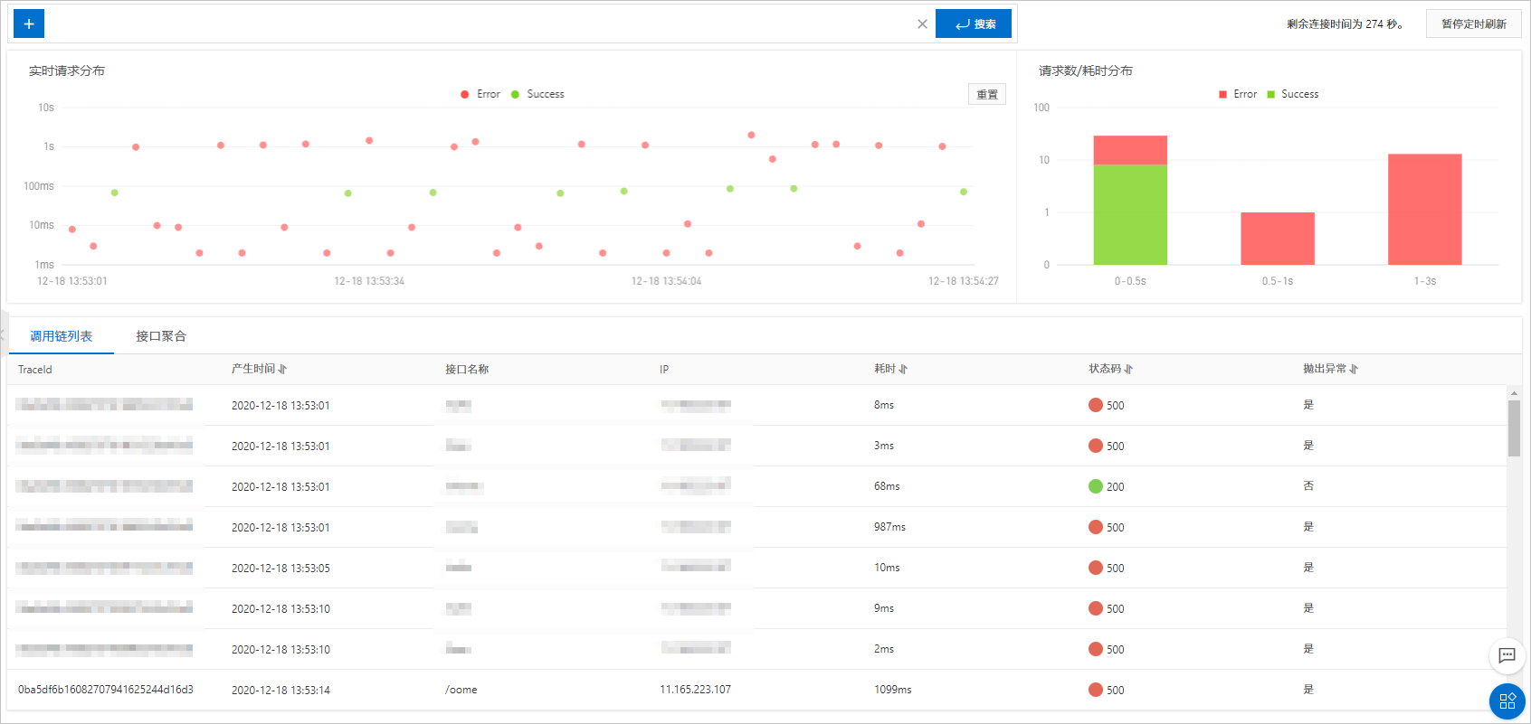Sort by 产生时间 column sort icon
The height and width of the screenshot is (724, 1531).
coord(283,369)
